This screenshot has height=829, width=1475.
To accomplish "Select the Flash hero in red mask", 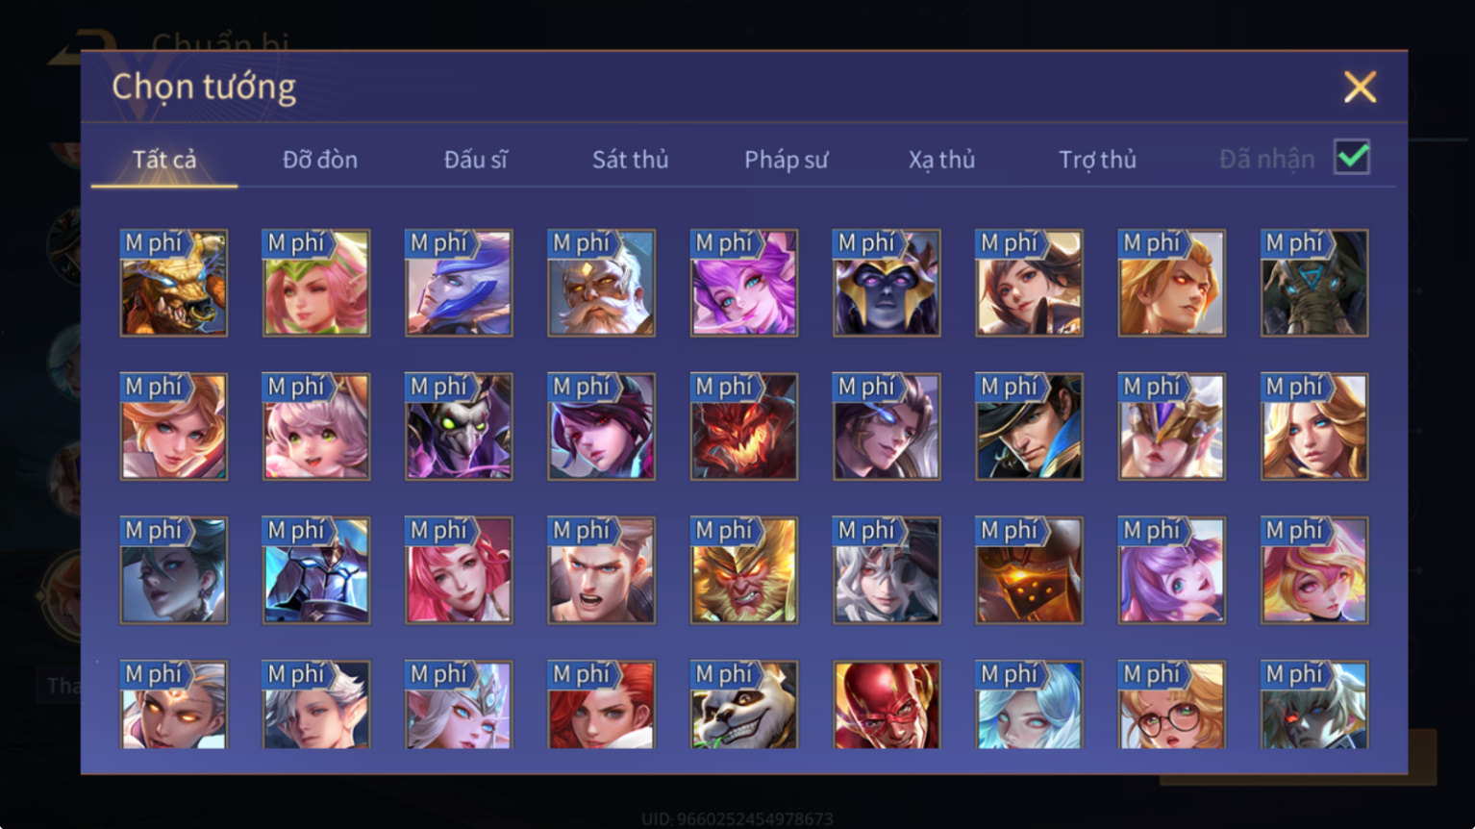I will (x=887, y=704).
